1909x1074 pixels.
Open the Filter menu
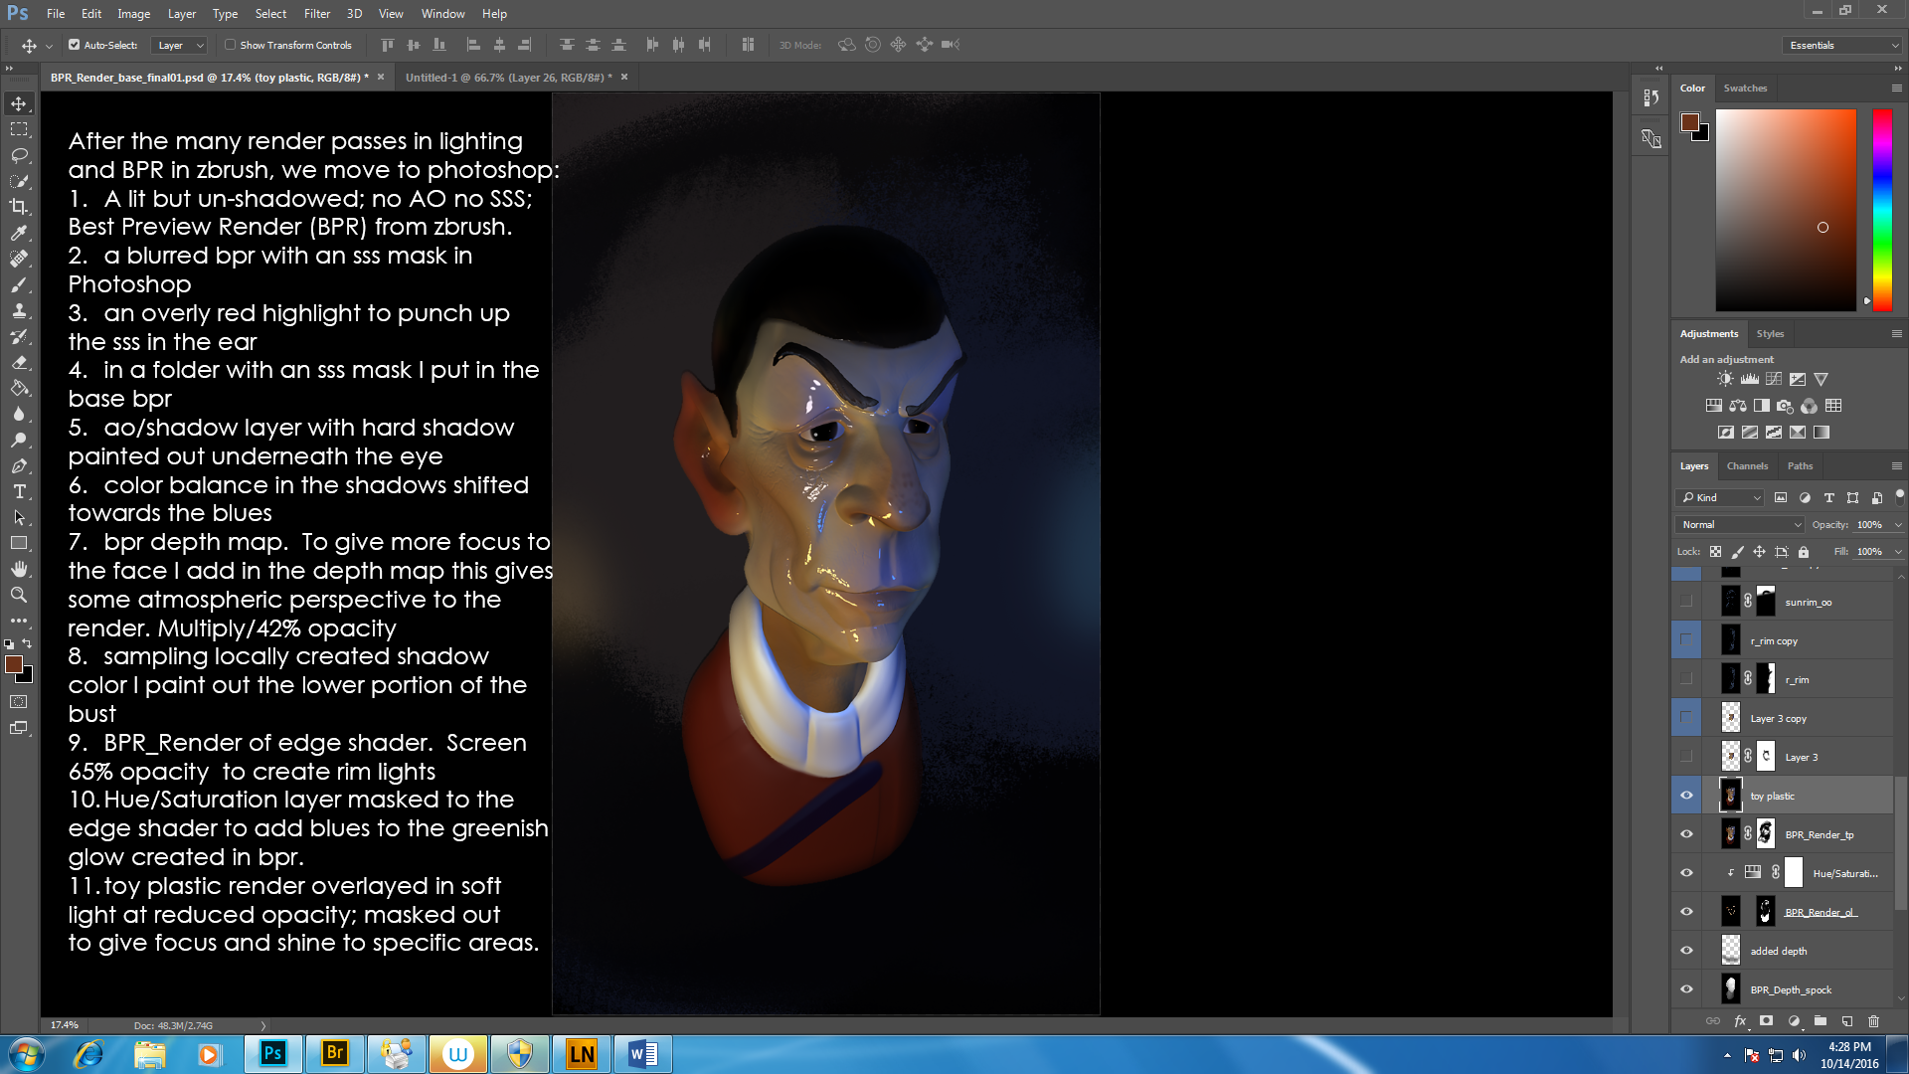pos(316,14)
